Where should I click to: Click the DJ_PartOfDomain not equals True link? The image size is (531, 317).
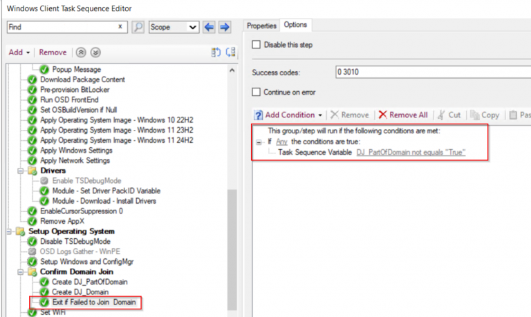coord(411,151)
